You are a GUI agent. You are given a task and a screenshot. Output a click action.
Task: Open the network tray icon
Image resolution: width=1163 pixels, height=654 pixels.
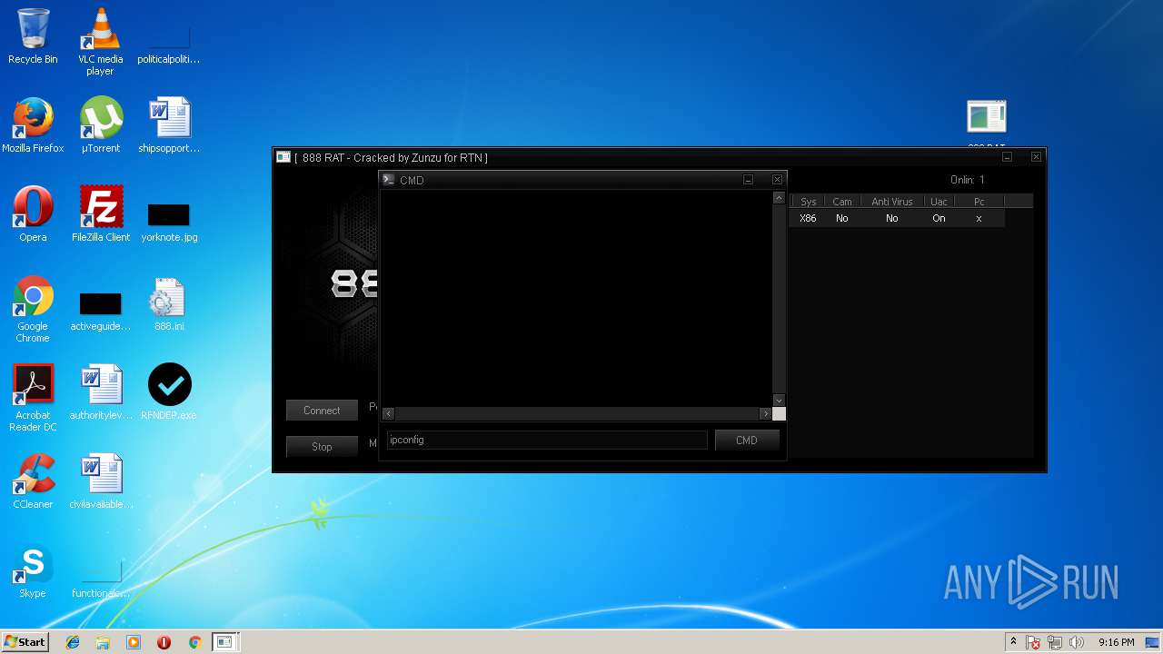point(1055,642)
